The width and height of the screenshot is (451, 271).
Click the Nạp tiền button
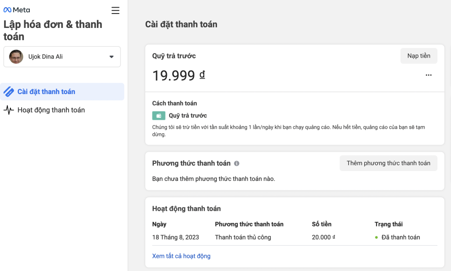pos(419,56)
